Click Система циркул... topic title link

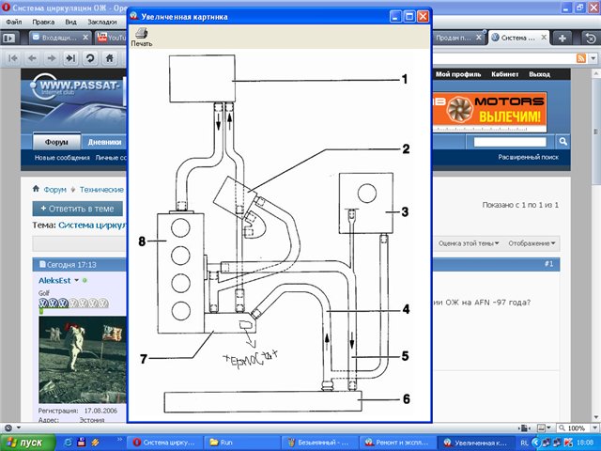tap(92, 225)
